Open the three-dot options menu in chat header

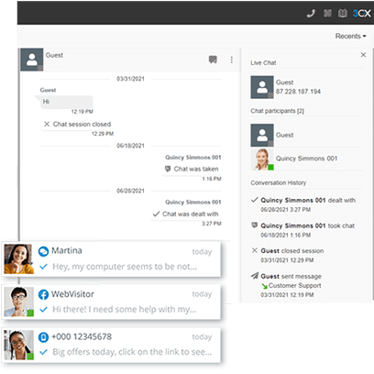[232, 60]
